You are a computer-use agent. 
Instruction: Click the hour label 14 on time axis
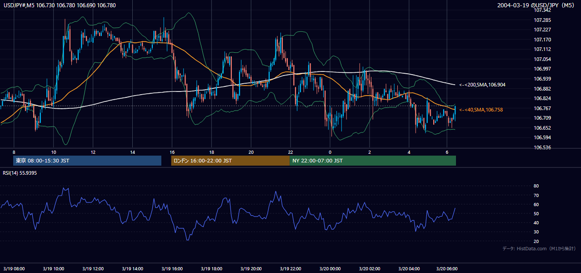coord(132,152)
